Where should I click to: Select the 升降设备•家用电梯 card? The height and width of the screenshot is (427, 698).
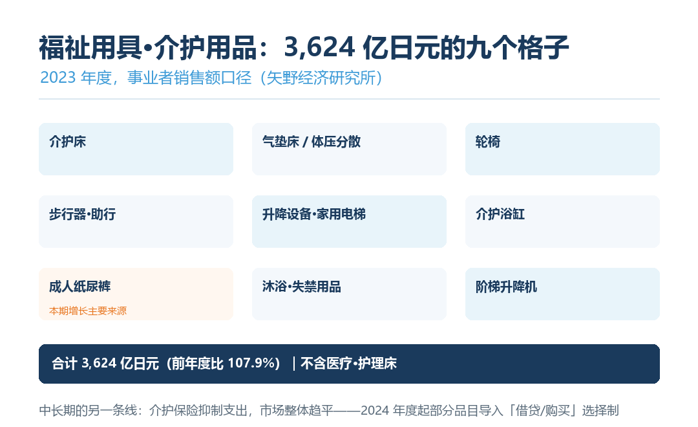pyautogui.click(x=349, y=221)
